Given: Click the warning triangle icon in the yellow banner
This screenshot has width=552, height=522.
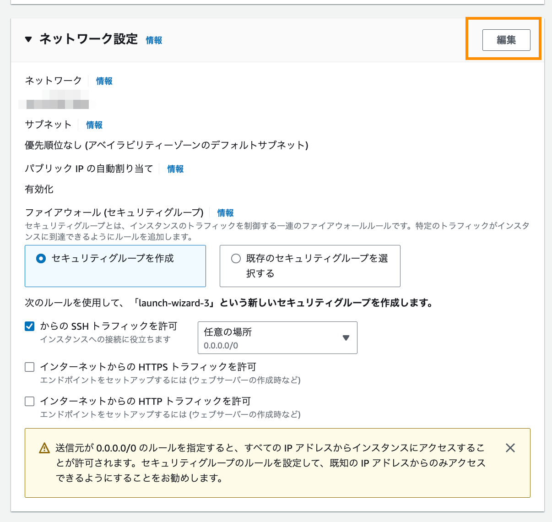Looking at the screenshot, I should click(43, 447).
